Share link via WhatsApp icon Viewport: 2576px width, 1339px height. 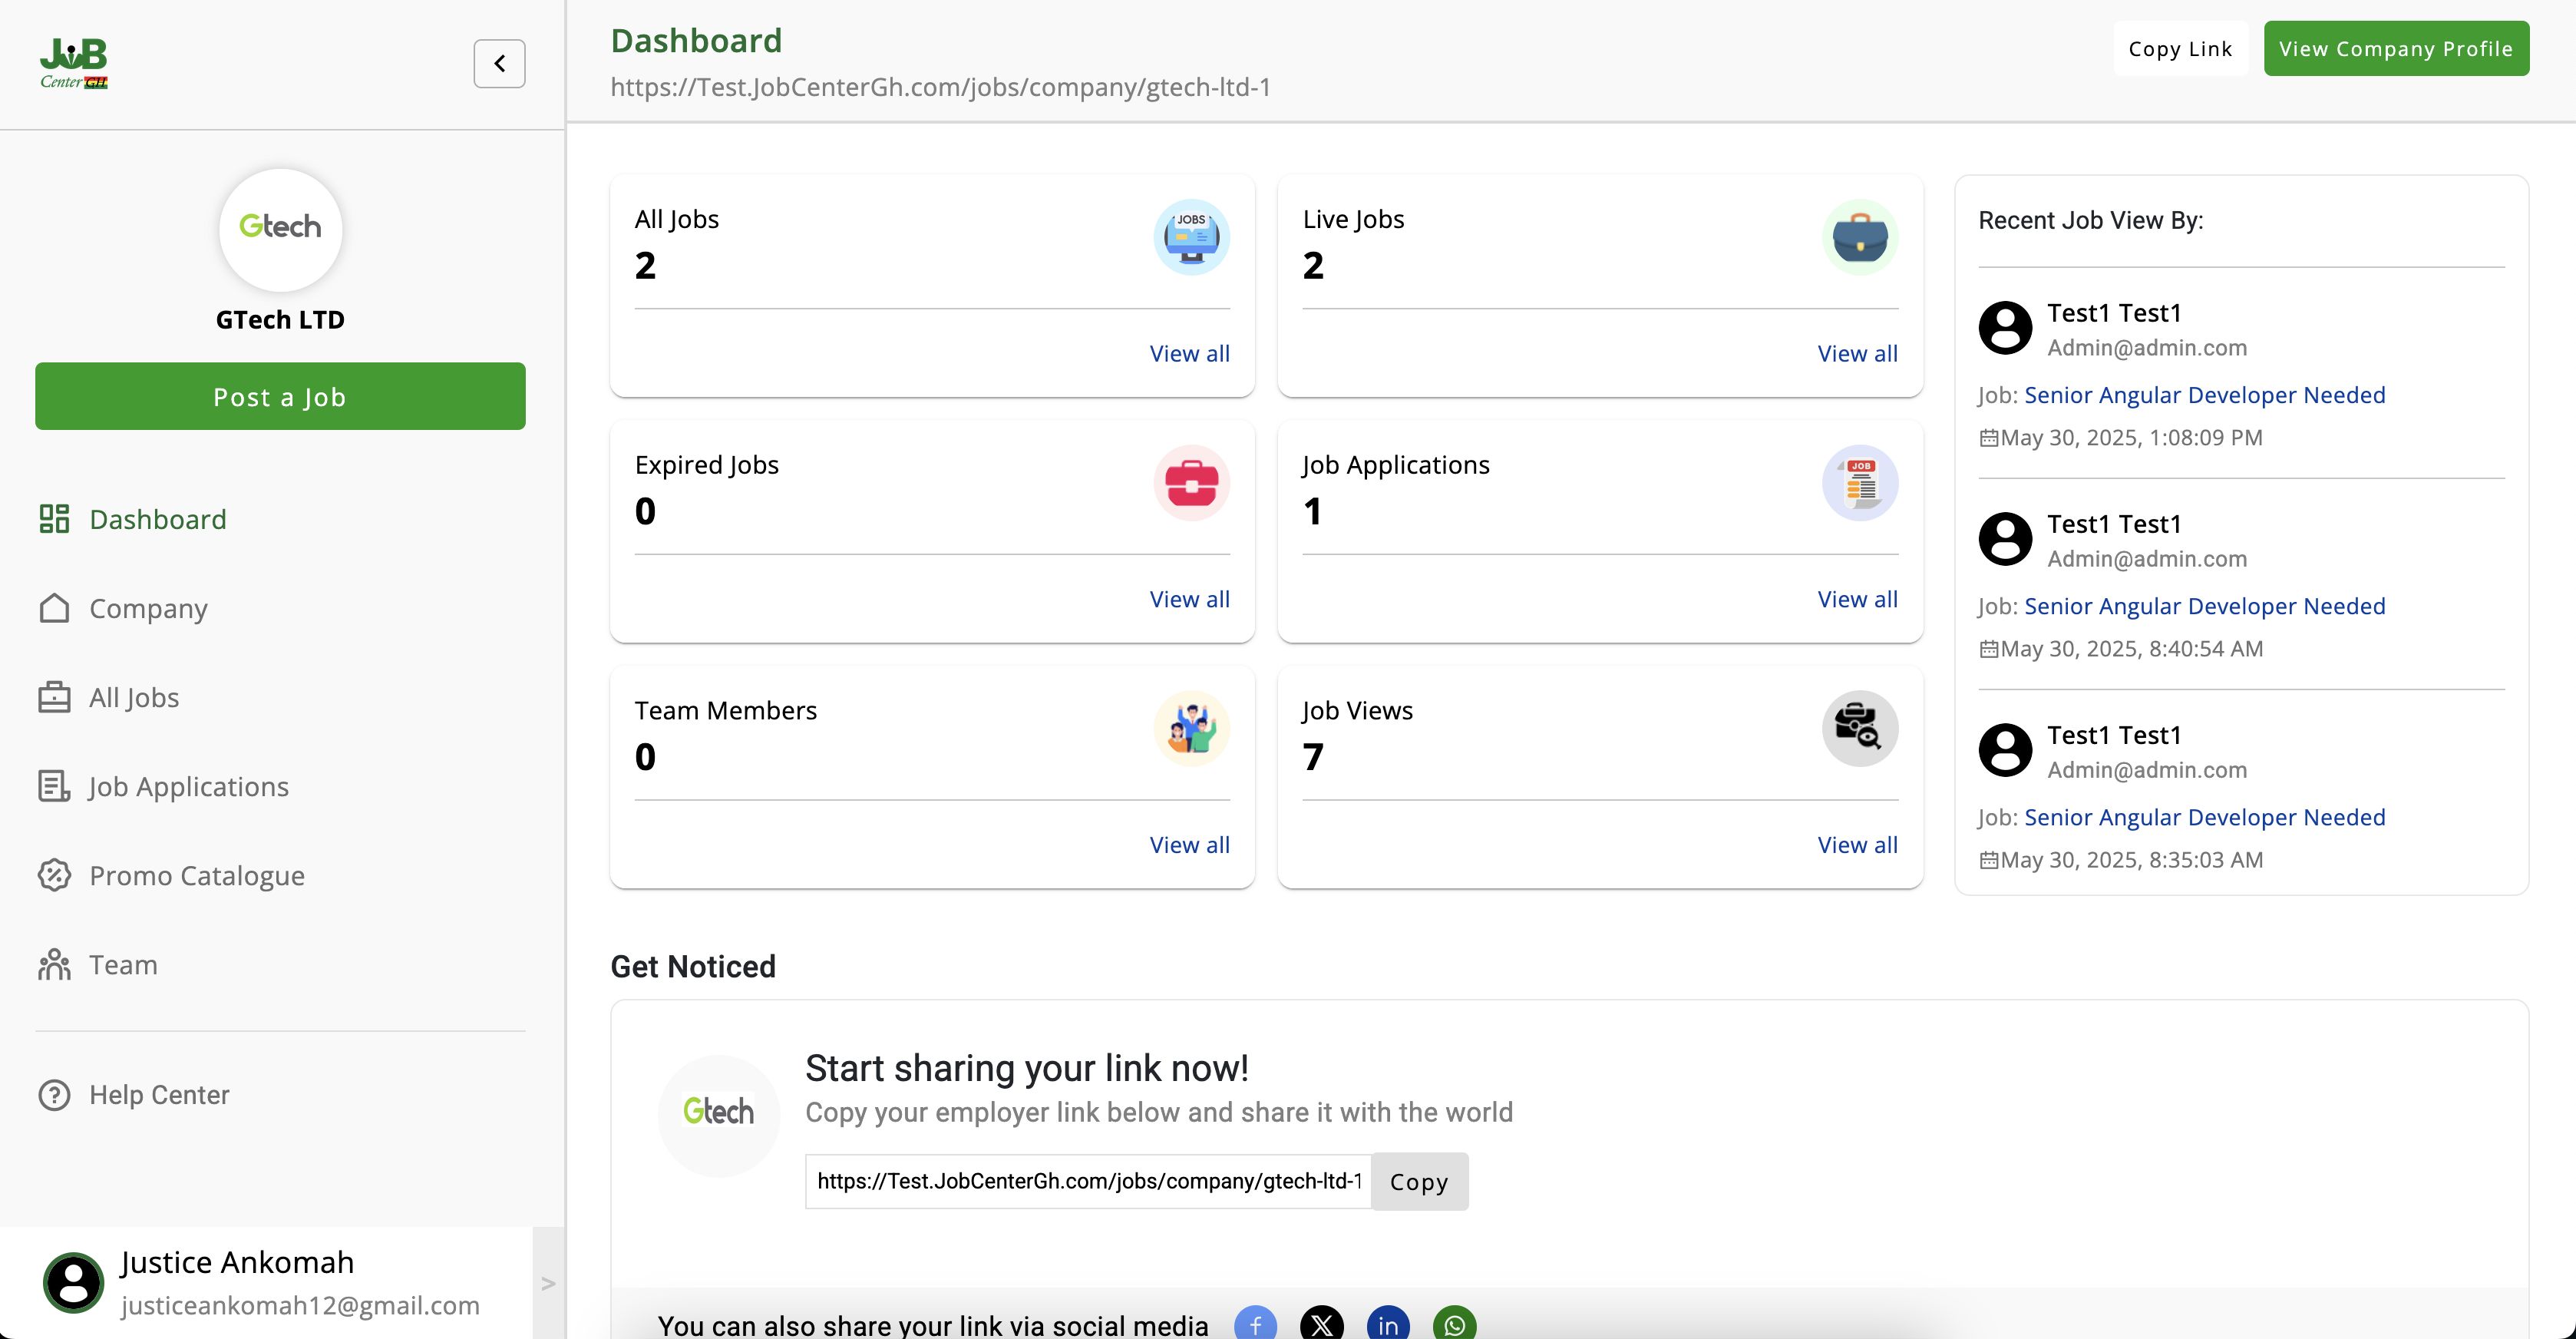(x=1454, y=1324)
